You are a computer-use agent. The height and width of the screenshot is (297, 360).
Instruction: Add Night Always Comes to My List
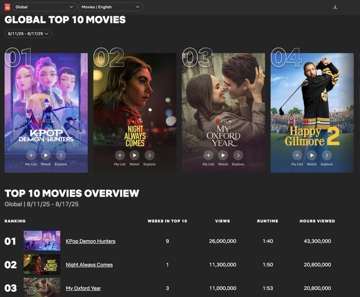coord(120,155)
